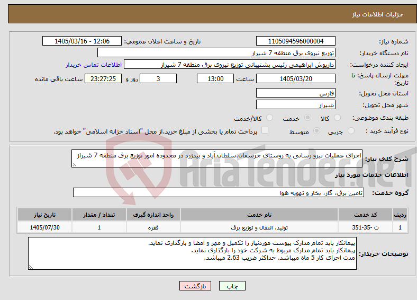This screenshot has height=300, width=417.
Task: Click the remaining time field 23:27:25
Action: point(103,78)
